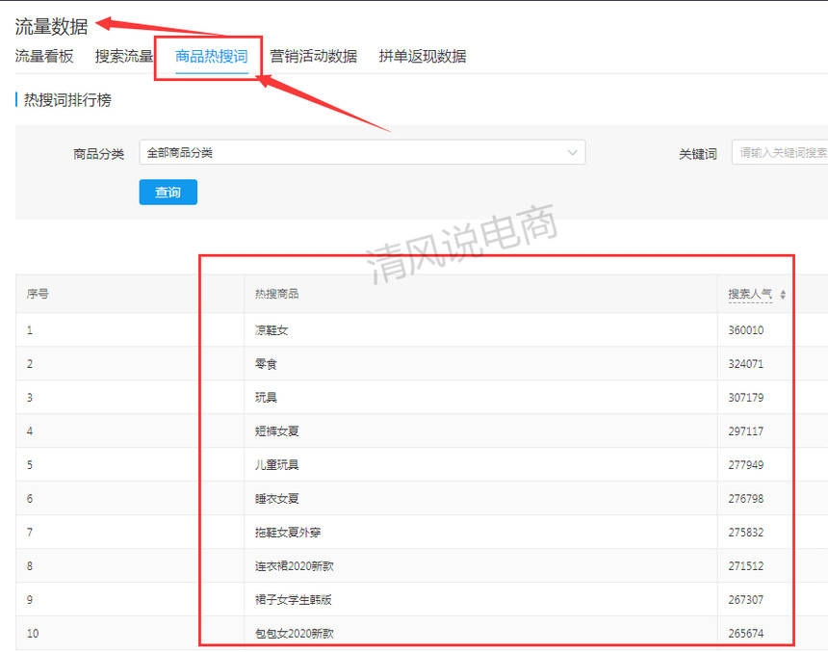Screen dimensions: 828x652
Task: Open the 搜索流量 tab
Action: [x=121, y=56]
